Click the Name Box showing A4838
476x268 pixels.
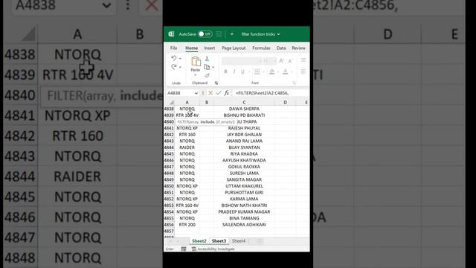[180, 93]
